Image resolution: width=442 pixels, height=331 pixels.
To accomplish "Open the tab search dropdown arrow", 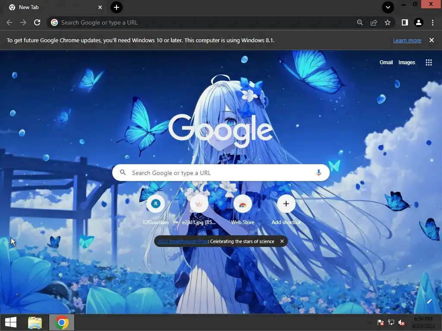I will tap(388, 7).
